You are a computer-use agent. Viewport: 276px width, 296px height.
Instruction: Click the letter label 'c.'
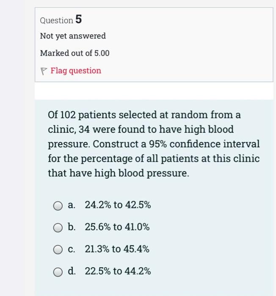point(72,249)
